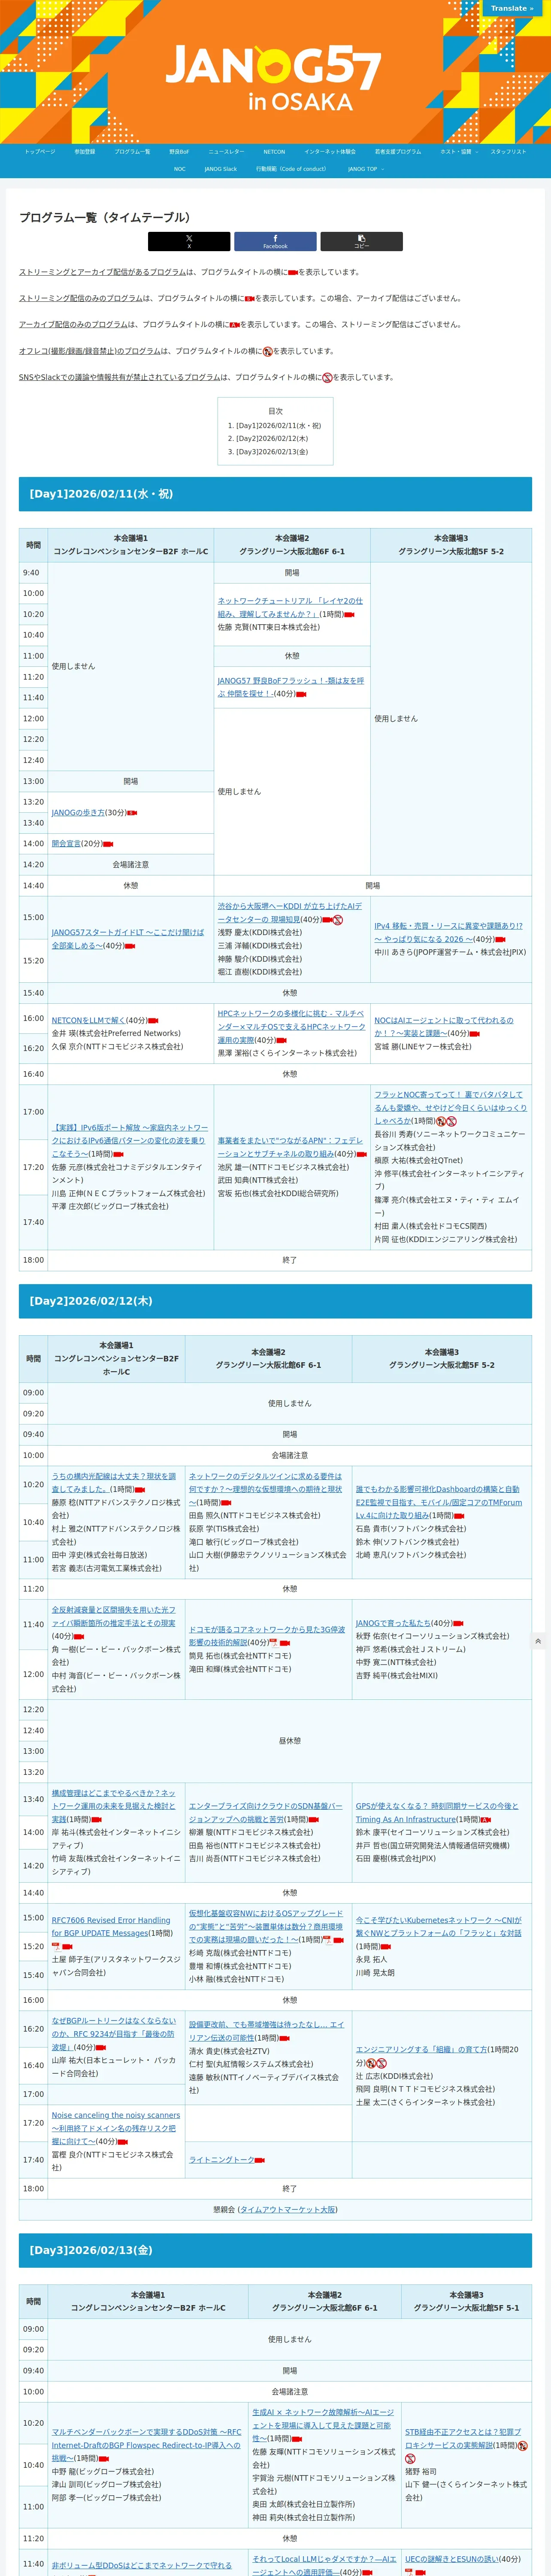Screen dimensions: 551x2576
Task: Click PDF icon beside RFC7606 Revised Error Handling
Action: click(x=56, y=1947)
